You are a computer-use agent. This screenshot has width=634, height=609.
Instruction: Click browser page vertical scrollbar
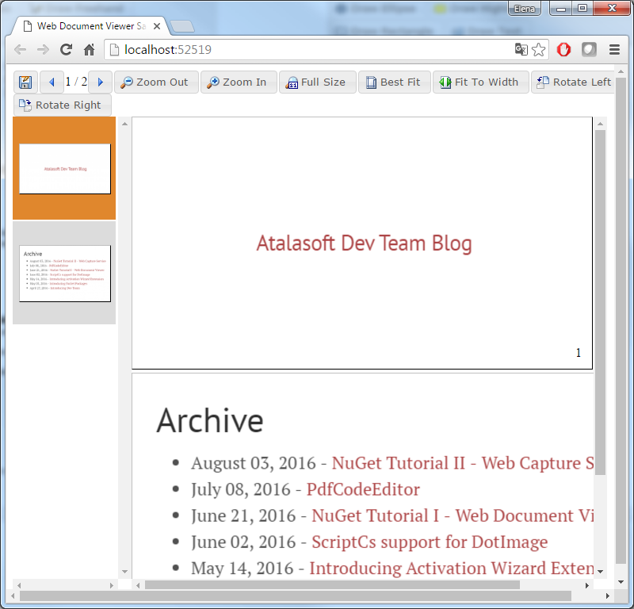(x=621, y=320)
